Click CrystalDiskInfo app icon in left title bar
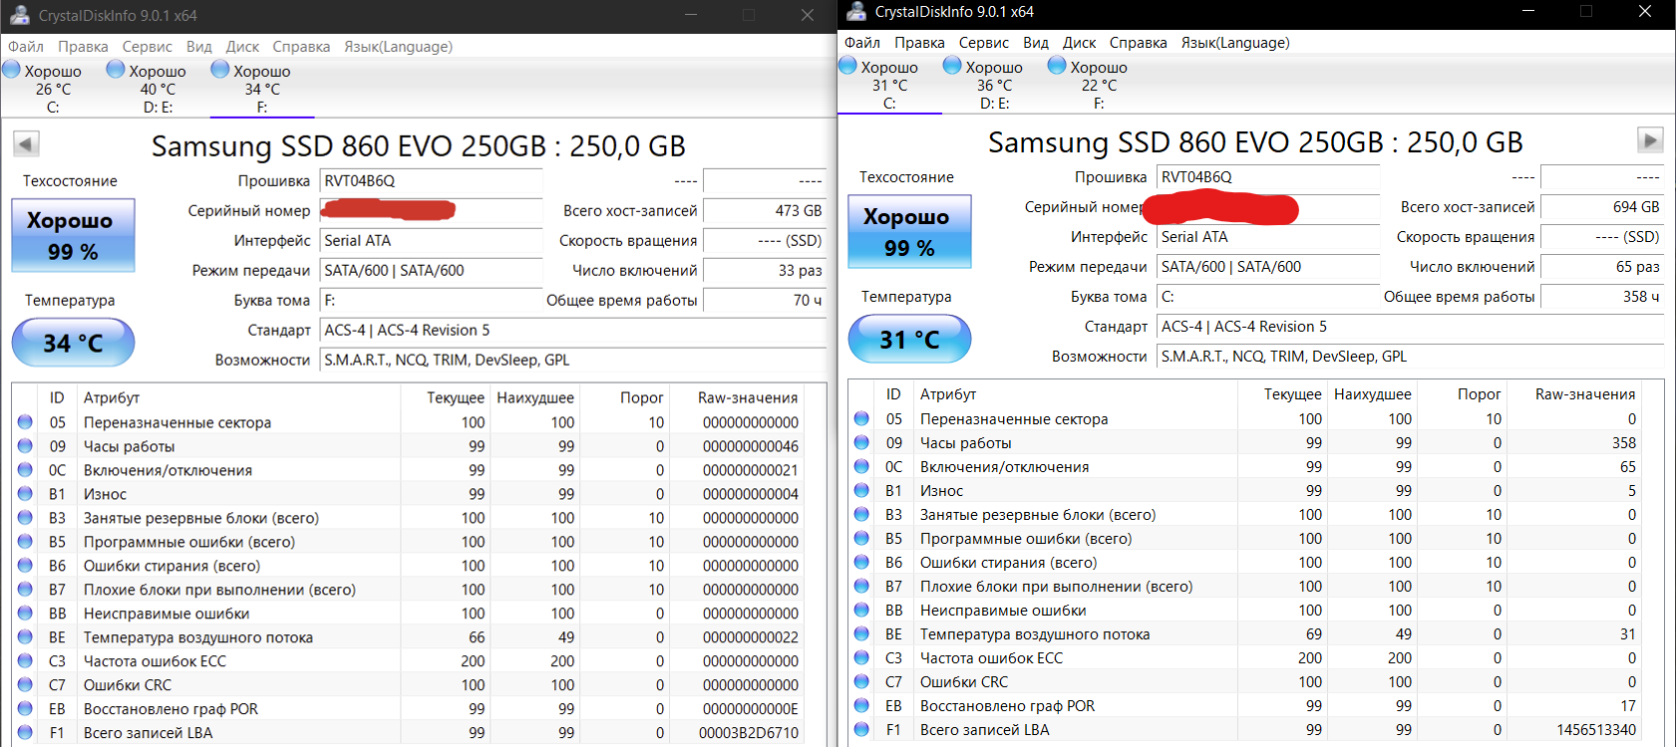 click(19, 15)
